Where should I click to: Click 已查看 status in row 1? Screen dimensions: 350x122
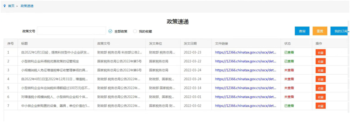click(x=289, y=52)
